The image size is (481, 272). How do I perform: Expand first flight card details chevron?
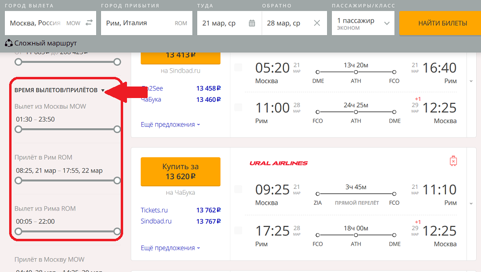(x=471, y=81)
